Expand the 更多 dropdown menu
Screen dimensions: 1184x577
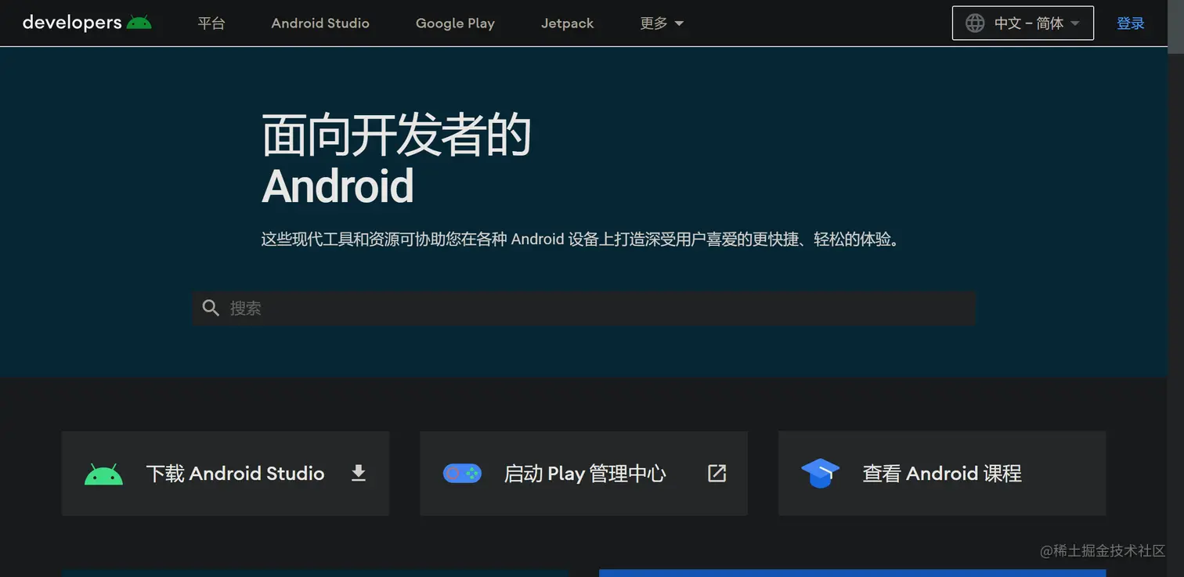662,23
